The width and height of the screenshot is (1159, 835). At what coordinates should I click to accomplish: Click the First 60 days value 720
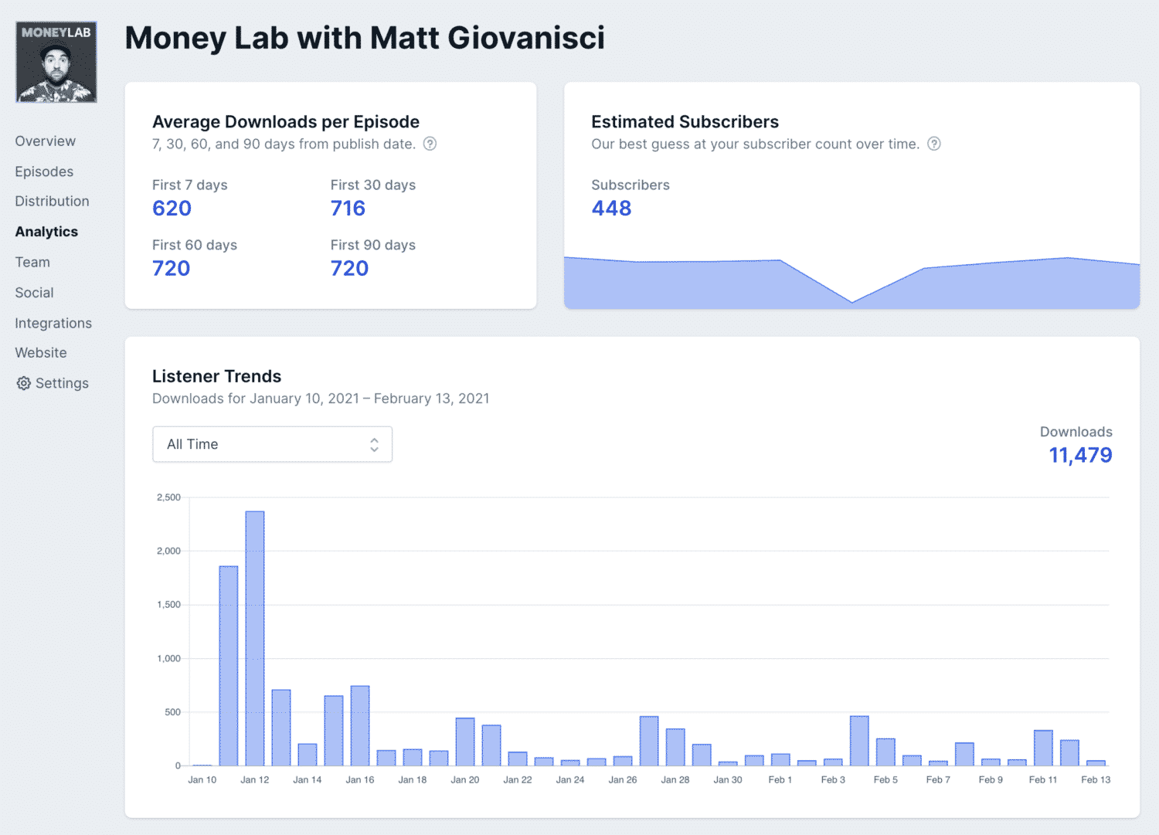172,269
